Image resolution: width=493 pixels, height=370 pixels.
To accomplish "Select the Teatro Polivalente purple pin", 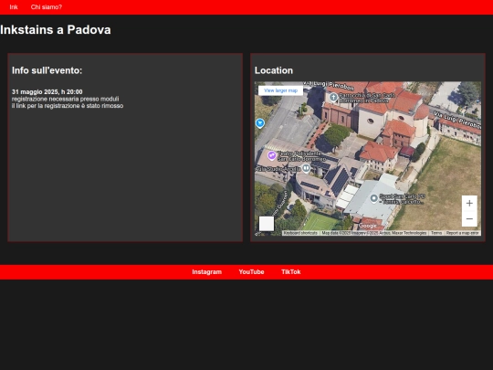I will coord(272,155).
